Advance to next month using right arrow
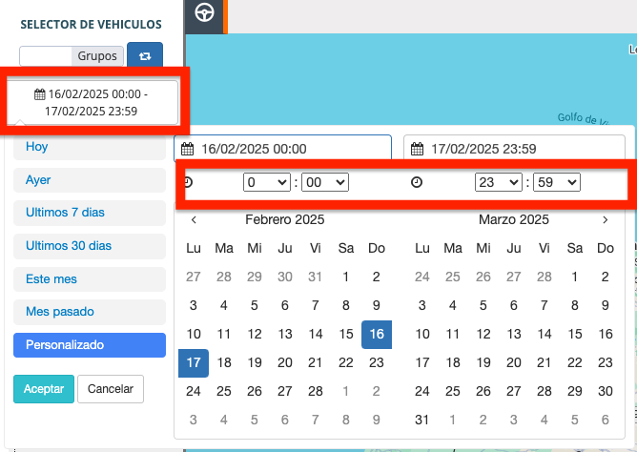637x452 pixels. [605, 219]
